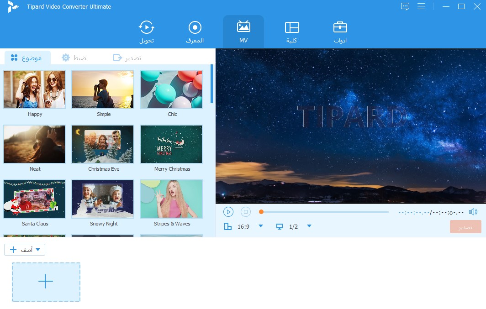This screenshot has width=486, height=309.
Task: Click the playback progress slider
Action: pyautogui.click(x=324, y=212)
